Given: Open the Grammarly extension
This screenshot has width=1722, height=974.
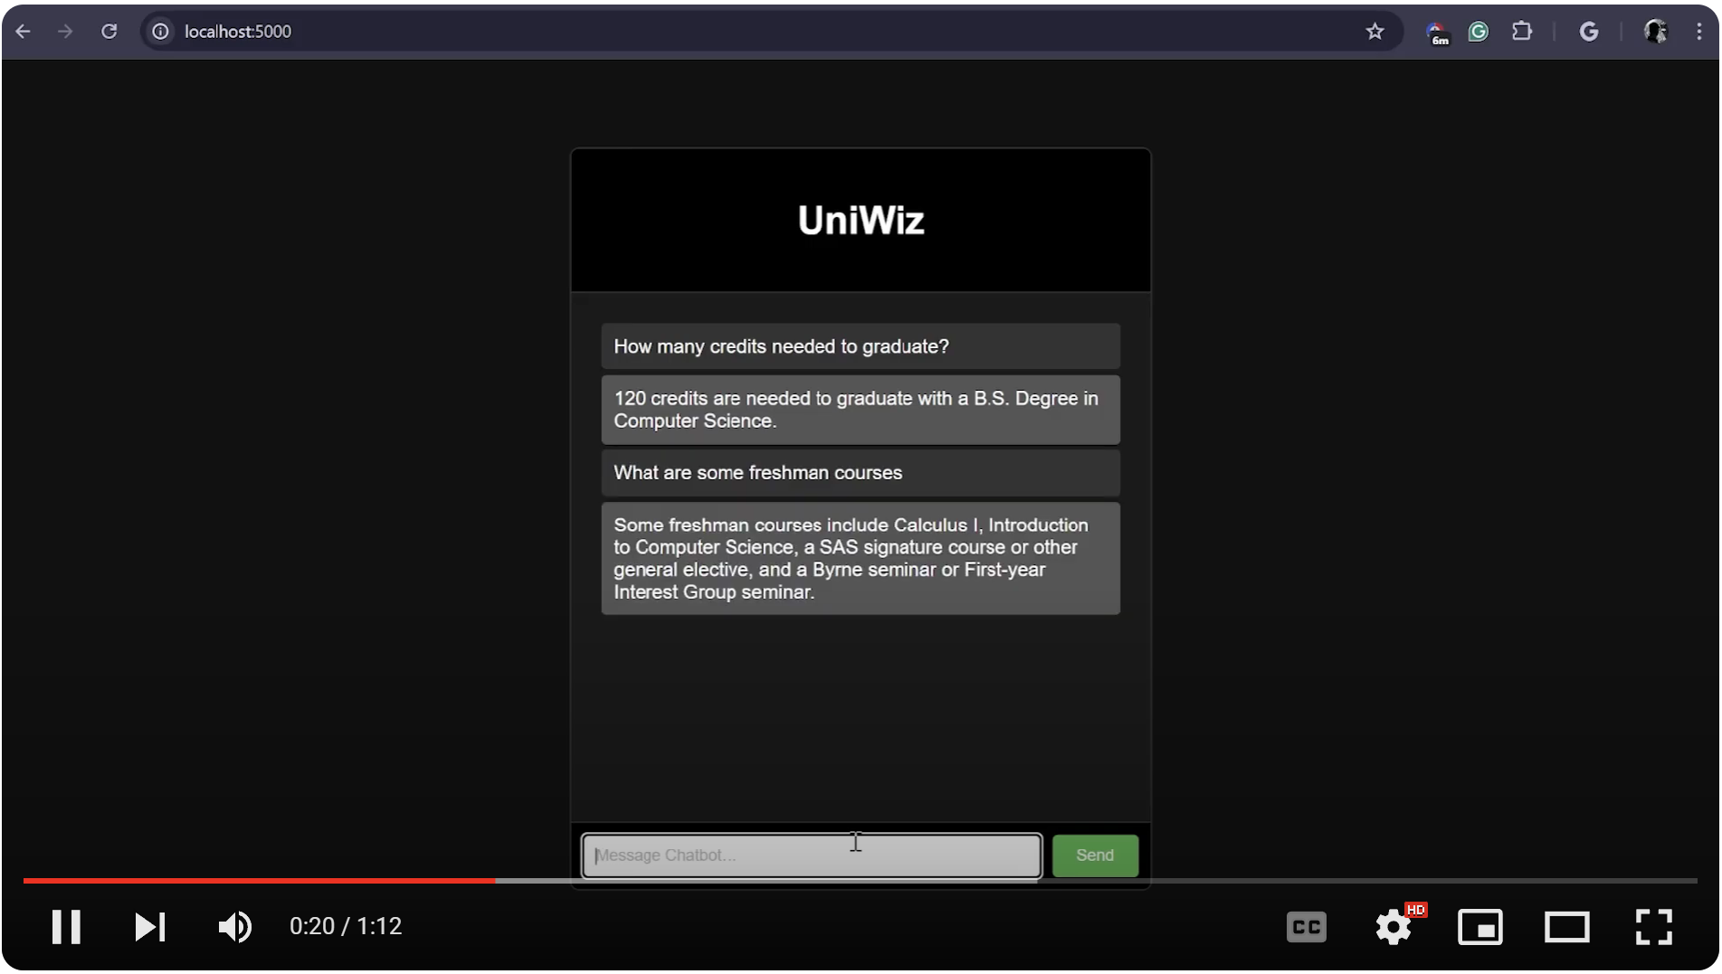Looking at the screenshot, I should pos(1478,32).
